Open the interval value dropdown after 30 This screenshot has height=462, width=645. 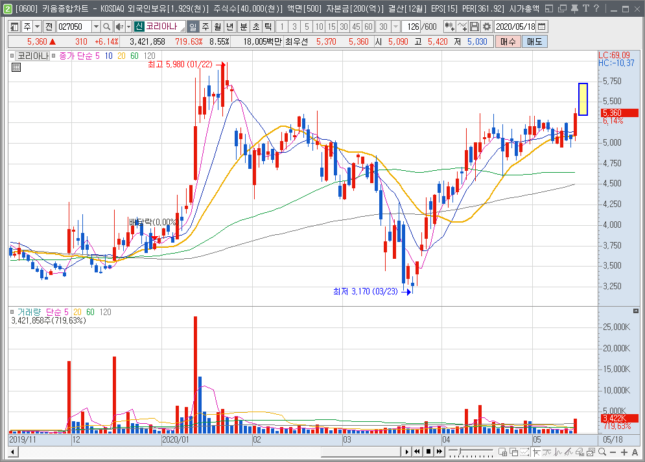[395, 27]
